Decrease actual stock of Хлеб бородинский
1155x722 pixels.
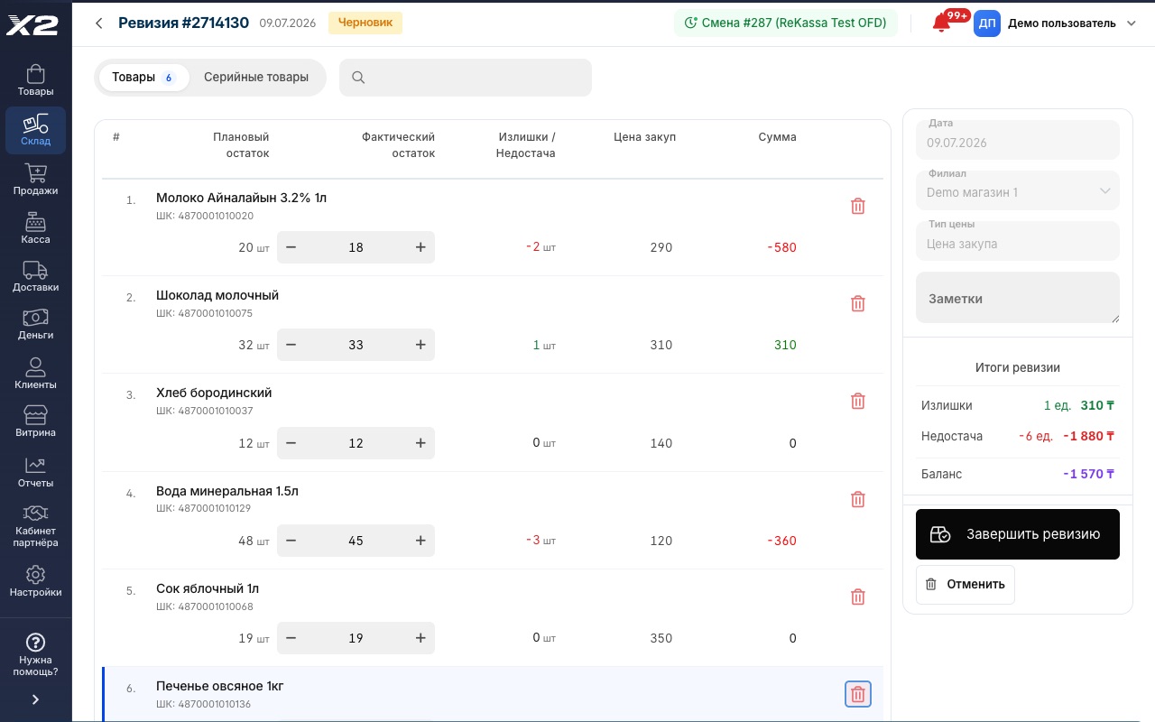(291, 443)
